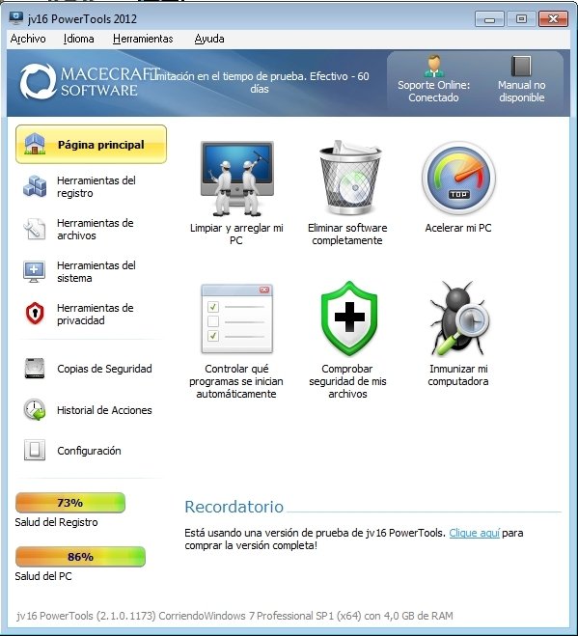Open Copias de Seguridad
Screen dimensions: 578x636
point(104,369)
